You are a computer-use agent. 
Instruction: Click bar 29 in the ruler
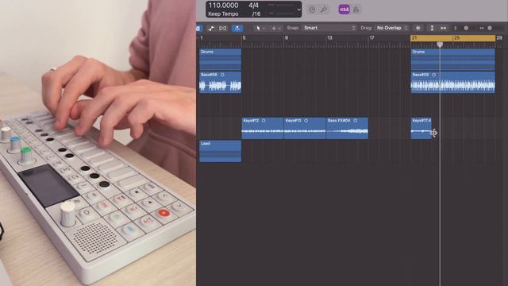499,38
